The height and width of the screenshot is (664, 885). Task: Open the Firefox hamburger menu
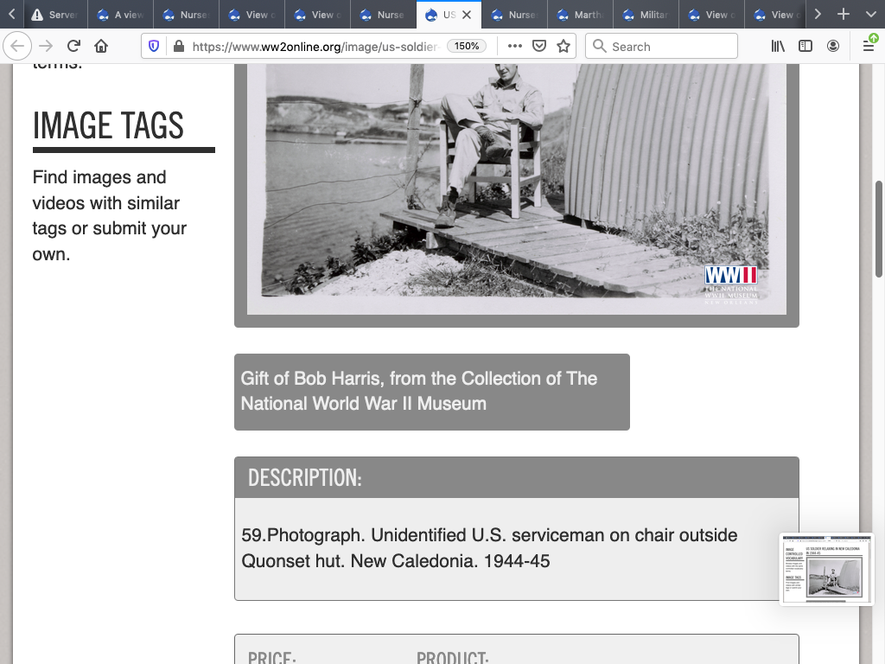pyautogui.click(x=869, y=47)
